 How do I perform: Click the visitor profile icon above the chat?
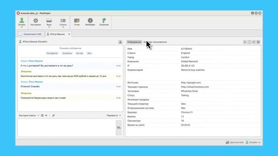(120, 42)
